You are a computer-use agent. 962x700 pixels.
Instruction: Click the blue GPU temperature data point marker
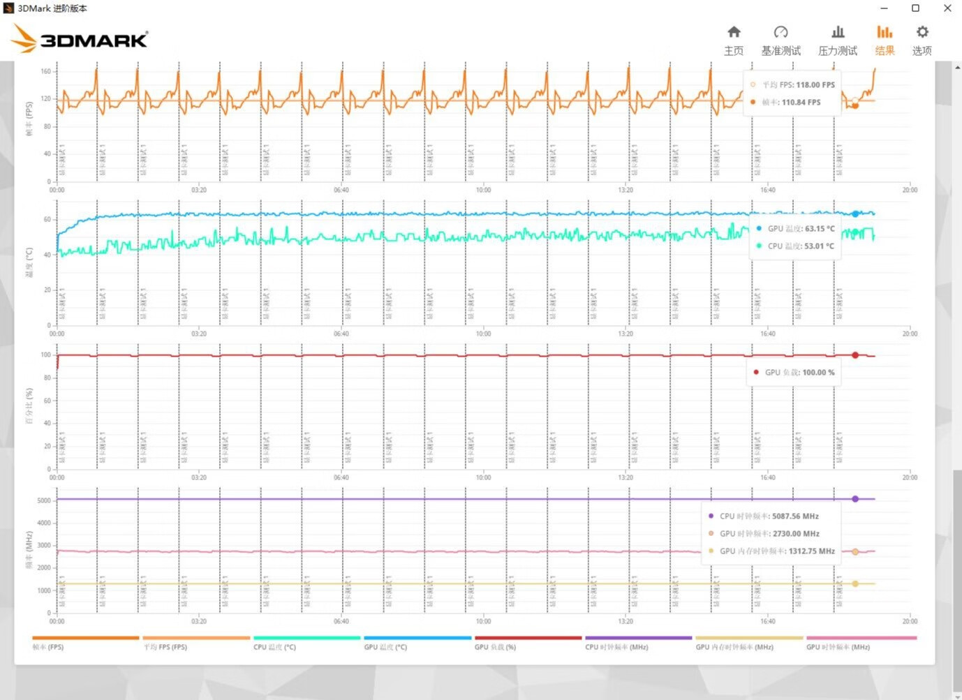pyautogui.click(x=855, y=214)
